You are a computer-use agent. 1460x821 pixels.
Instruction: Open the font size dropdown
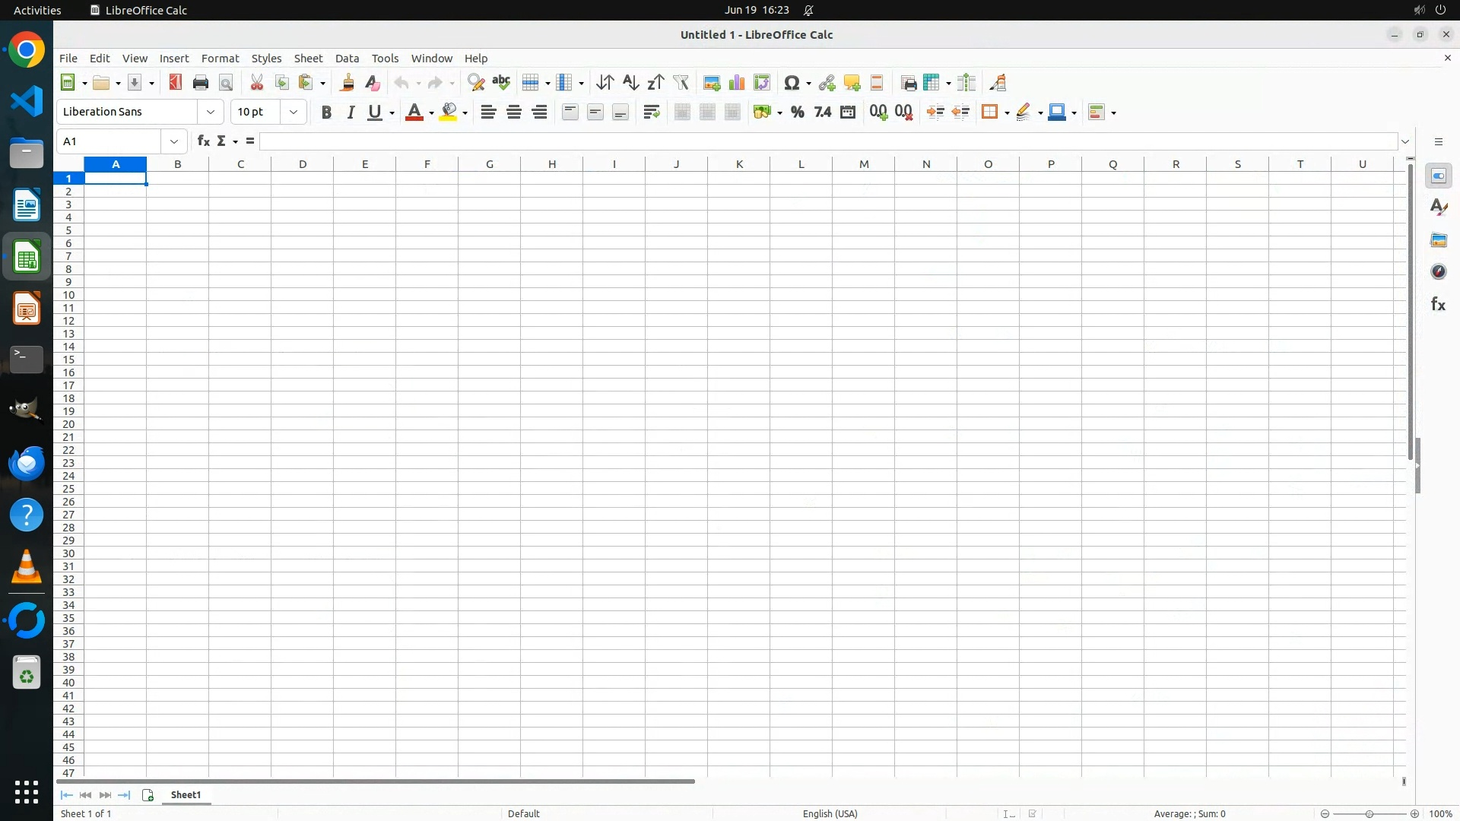pos(293,113)
